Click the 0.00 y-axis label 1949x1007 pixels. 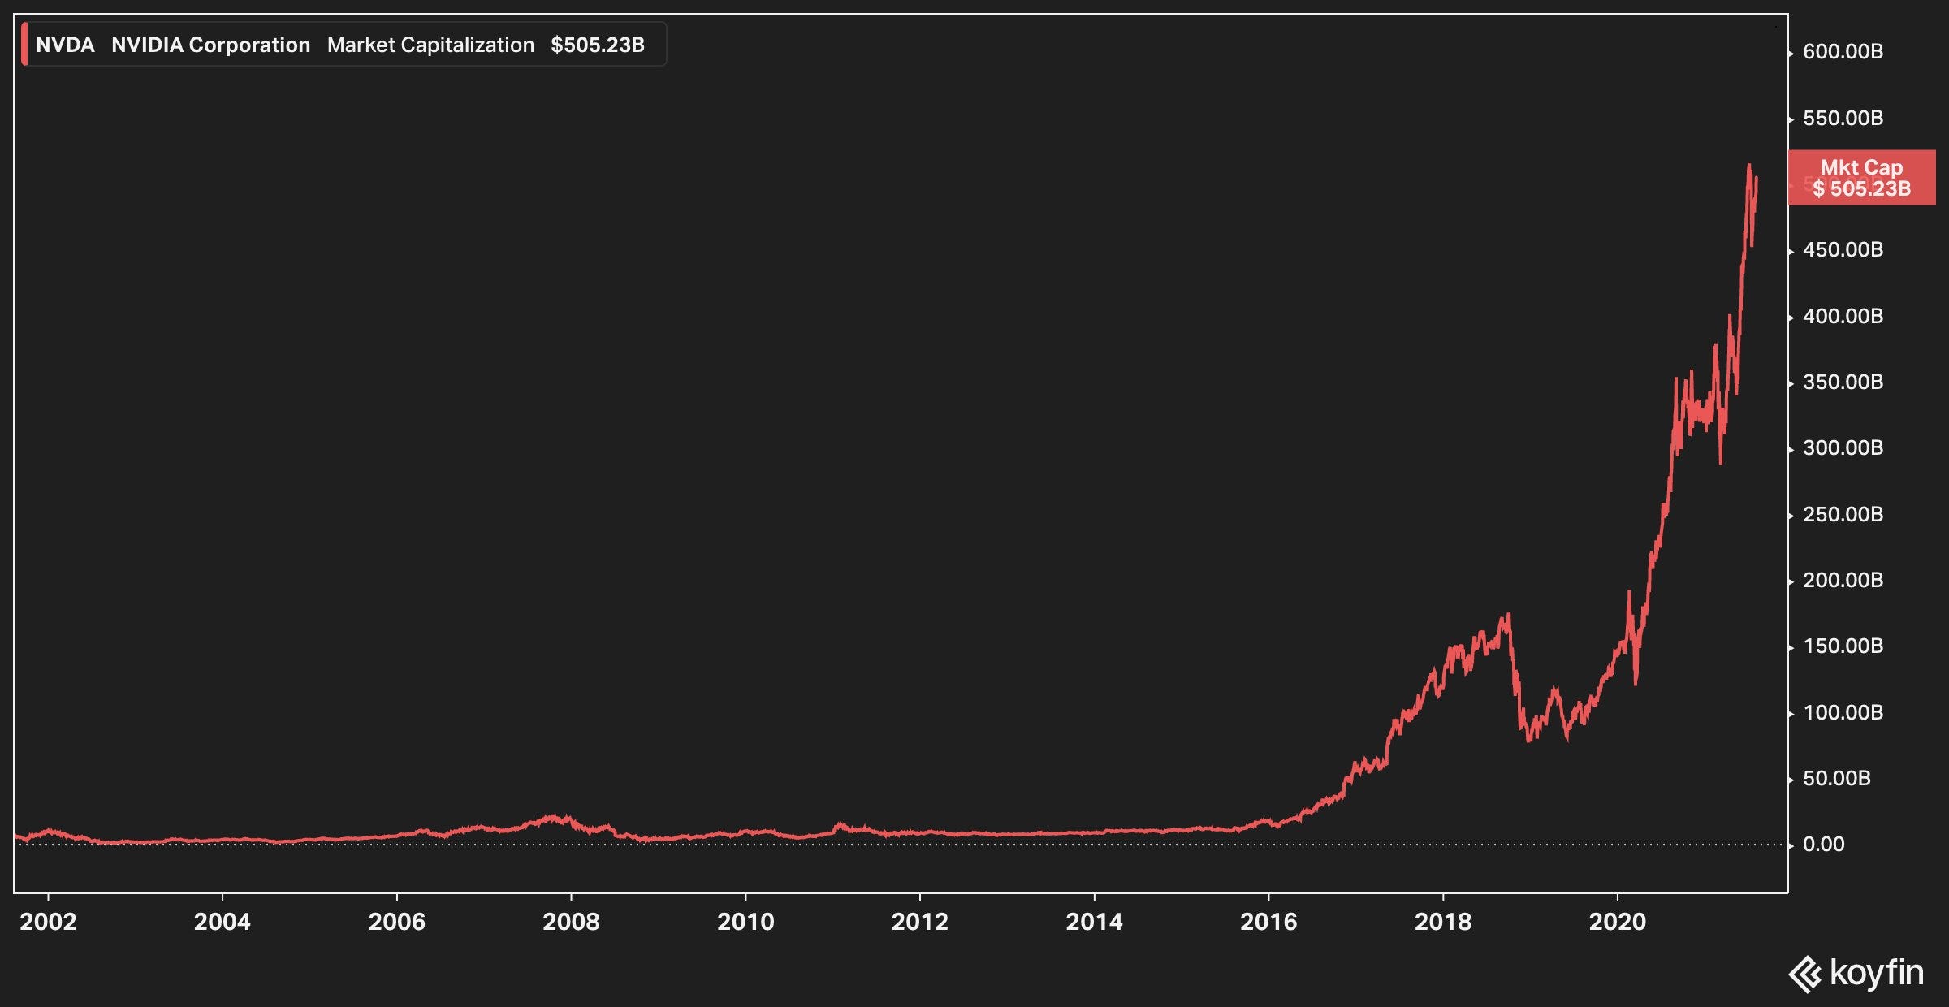pyautogui.click(x=1823, y=845)
